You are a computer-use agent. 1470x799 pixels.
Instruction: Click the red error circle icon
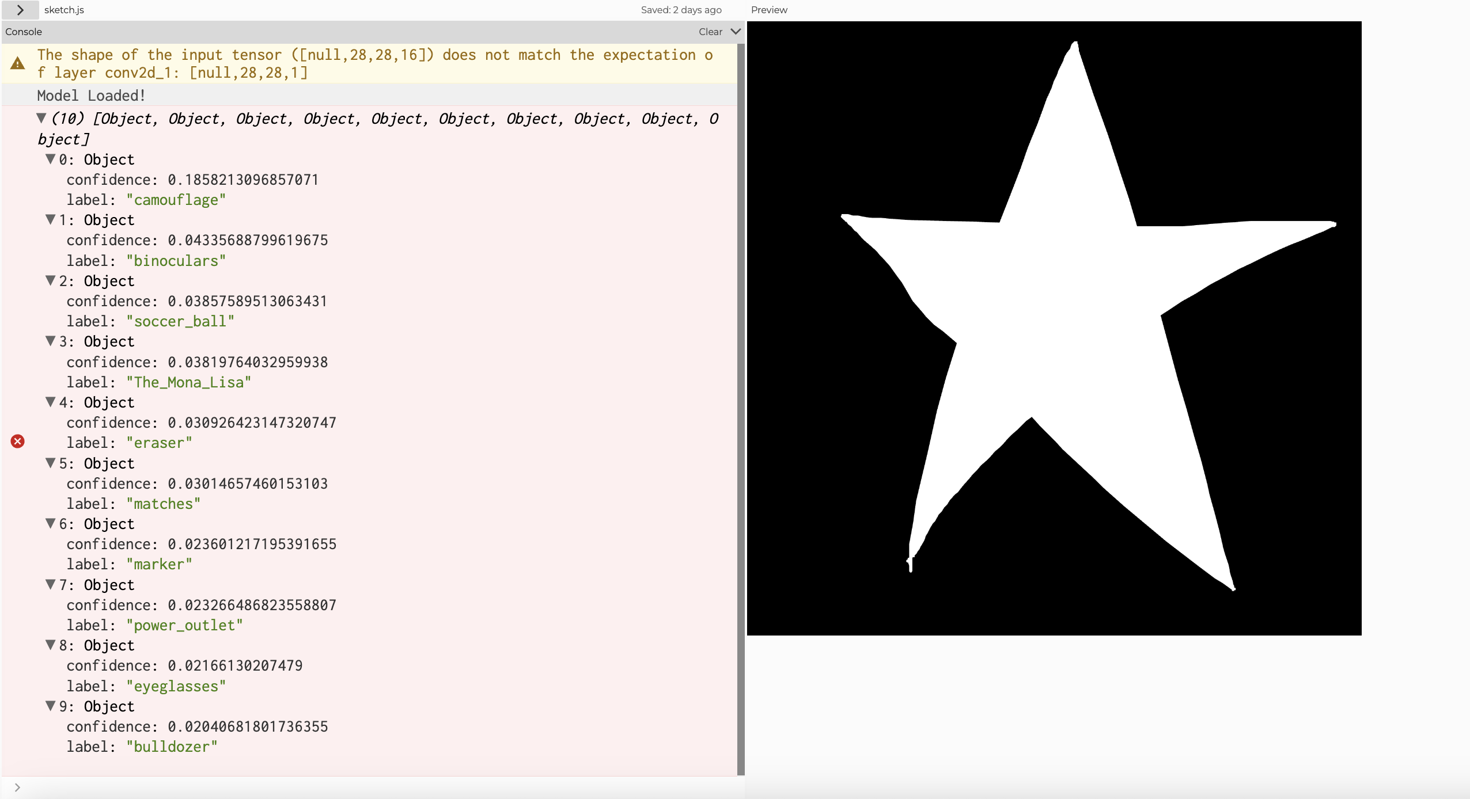[18, 442]
